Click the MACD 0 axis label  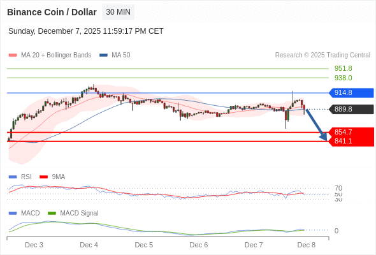[x=336, y=231]
